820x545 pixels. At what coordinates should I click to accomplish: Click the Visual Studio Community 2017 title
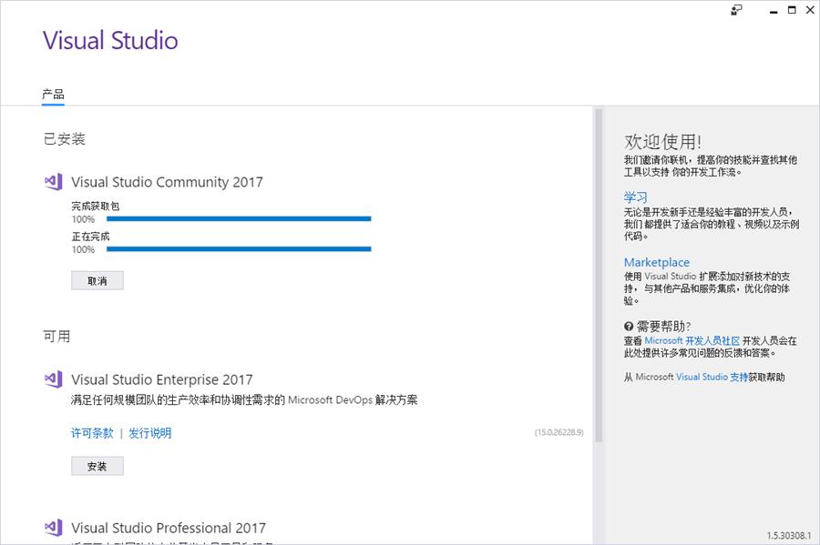pyautogui.click(x=167, y=182)
